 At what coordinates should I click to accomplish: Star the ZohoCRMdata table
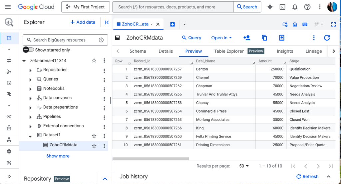click(94, 146)
